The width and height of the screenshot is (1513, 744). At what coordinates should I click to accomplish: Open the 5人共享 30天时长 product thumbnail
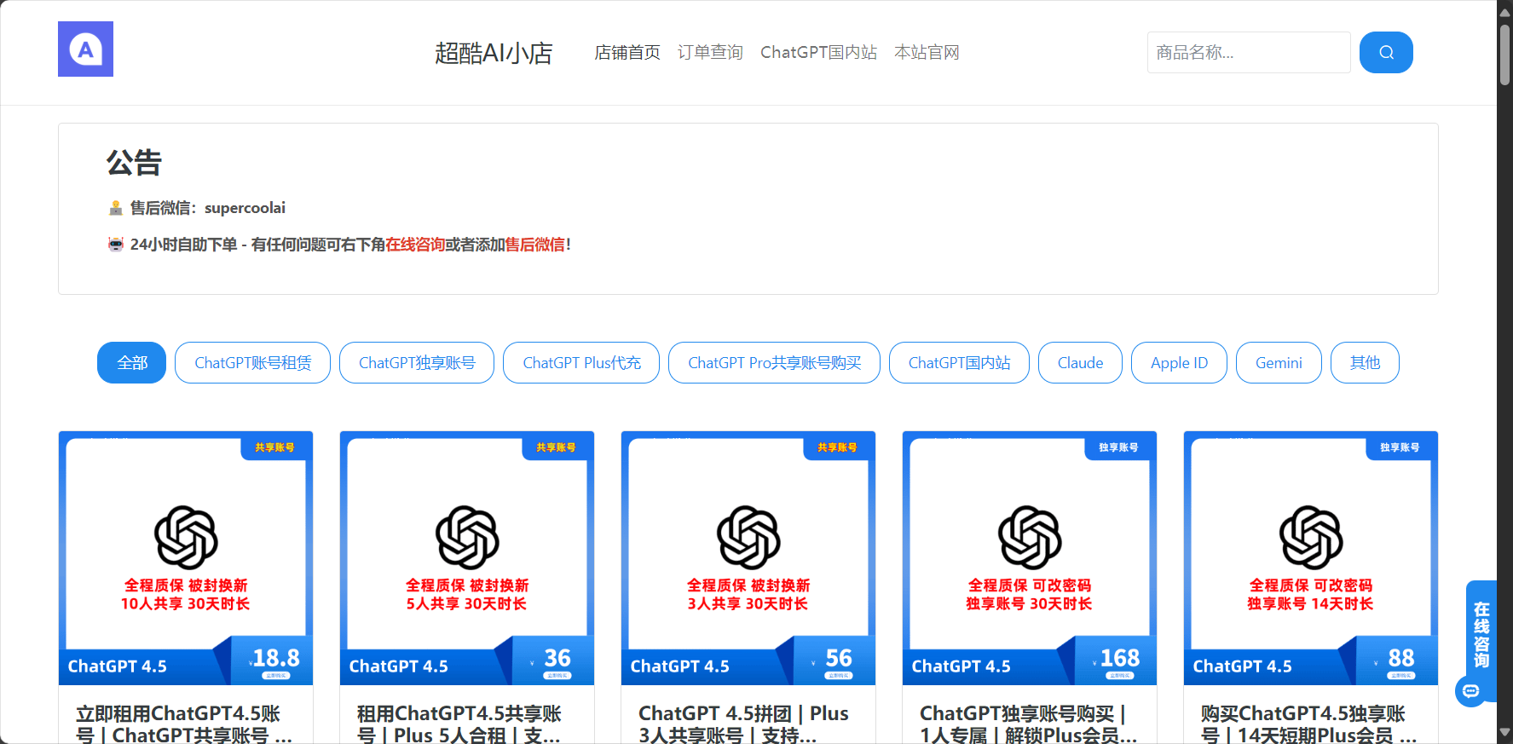click(467, 558)
